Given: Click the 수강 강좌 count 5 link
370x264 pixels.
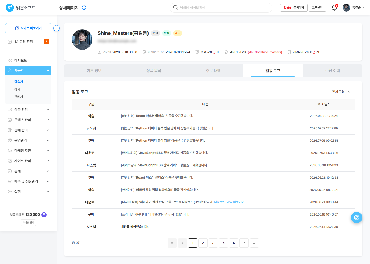Looking at the screenshot, I should (214, 52).
